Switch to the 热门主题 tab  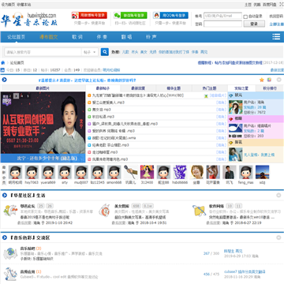click(x=209, y=88)
